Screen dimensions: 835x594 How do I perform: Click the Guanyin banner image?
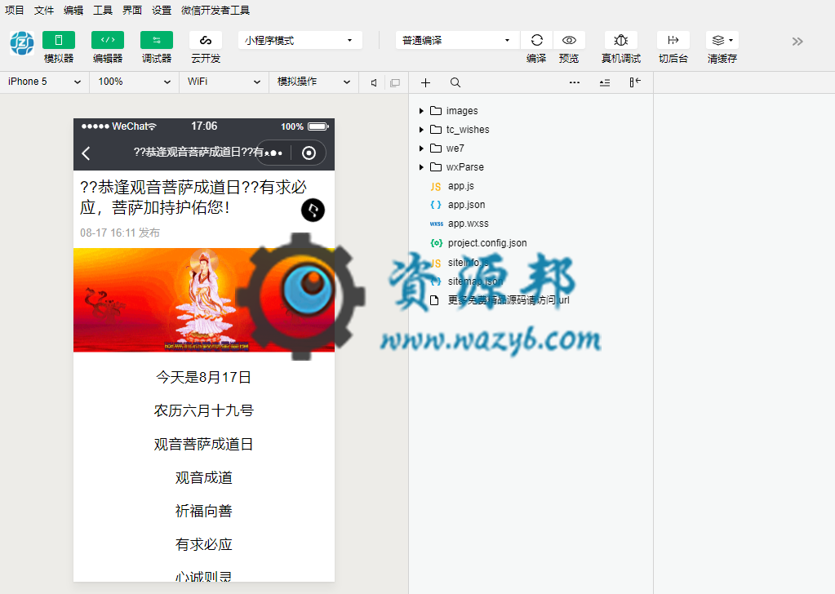(204, 299)
